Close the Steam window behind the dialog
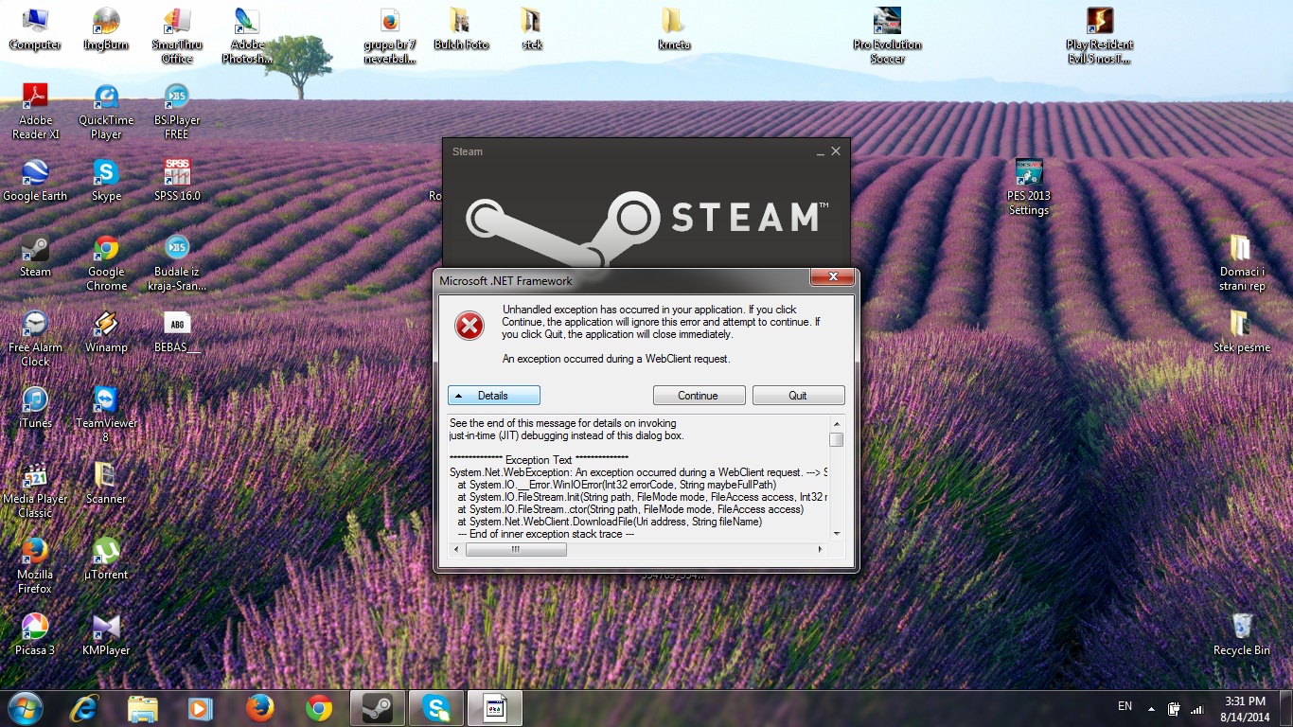Viewport: 1293px width, 727px height. coord(836,151)
